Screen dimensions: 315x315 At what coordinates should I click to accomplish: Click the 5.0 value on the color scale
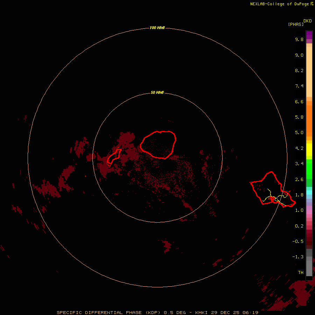(299, 133)
